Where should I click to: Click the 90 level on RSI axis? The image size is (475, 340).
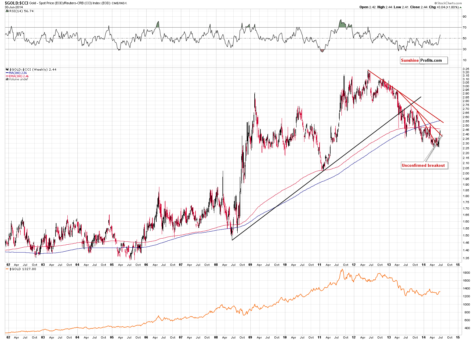464,17
